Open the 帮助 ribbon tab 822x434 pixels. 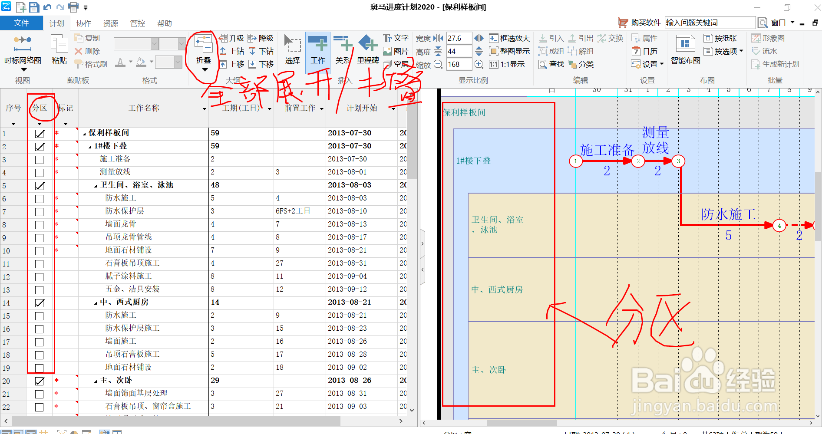[x=164, y=23]
